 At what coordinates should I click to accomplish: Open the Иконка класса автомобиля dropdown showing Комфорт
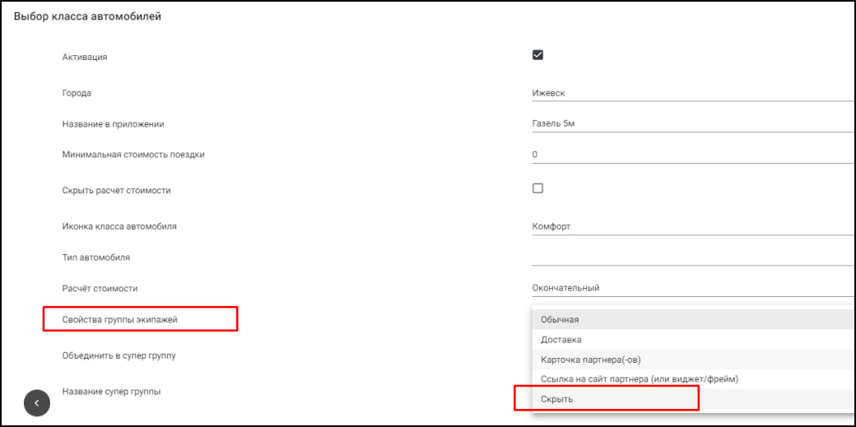click(691, 226)
